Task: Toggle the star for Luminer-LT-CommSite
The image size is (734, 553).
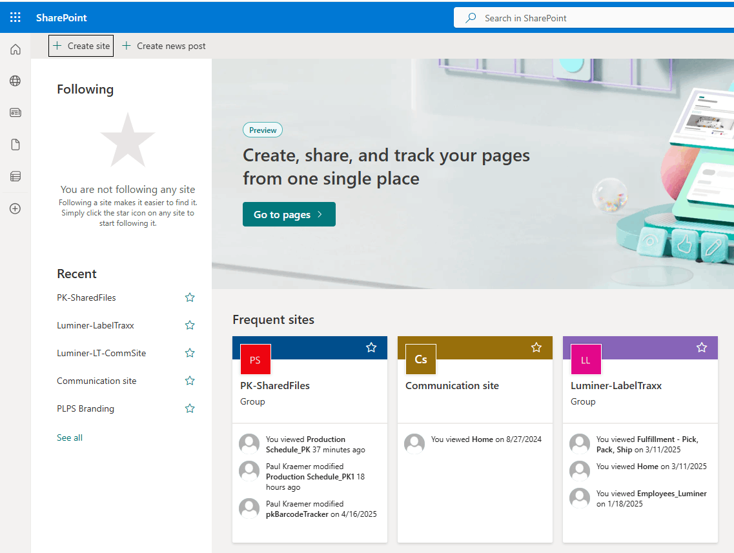Action: (x=190, y=353)
